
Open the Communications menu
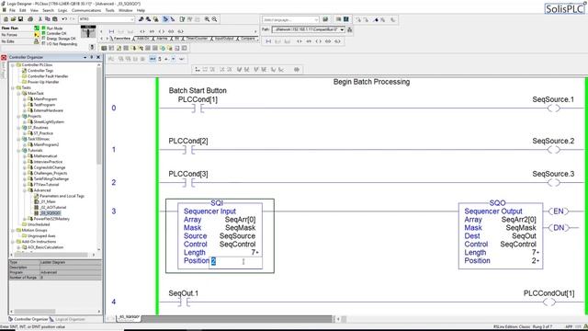tap(86, 10)
